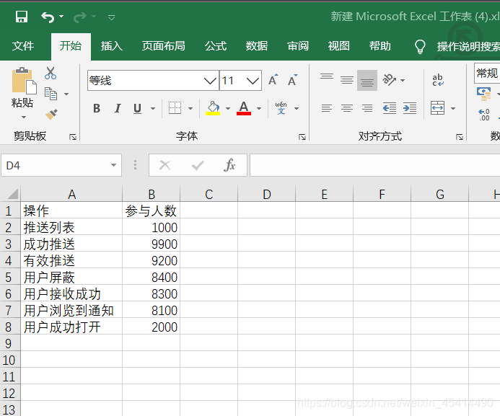Select cell containing 用户成功打开
The width and height of the screenshot is (500, 416).
click(x=71, y=327)
